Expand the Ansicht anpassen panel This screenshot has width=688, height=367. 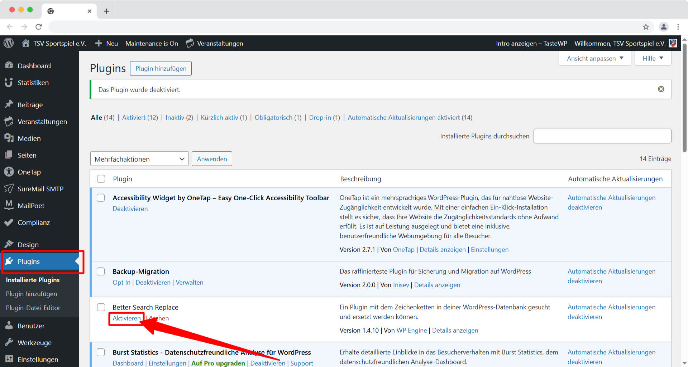point(595,58)
